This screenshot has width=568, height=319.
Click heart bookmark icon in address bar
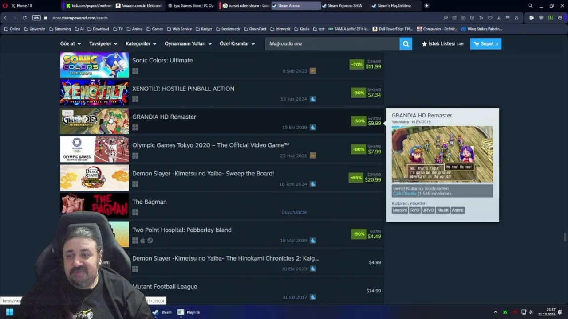[x=490, y=18]
